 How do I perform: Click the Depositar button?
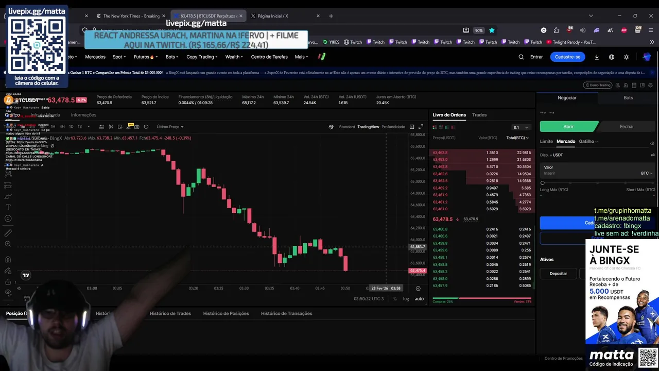558,274
